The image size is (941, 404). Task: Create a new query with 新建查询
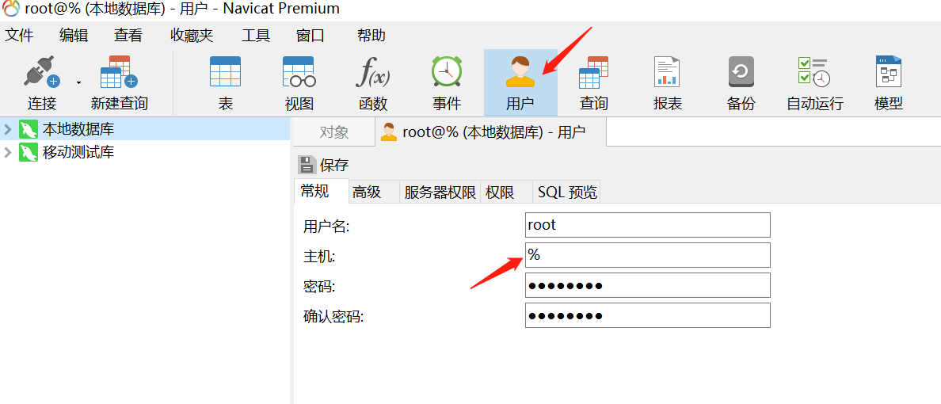coord(119,83)
